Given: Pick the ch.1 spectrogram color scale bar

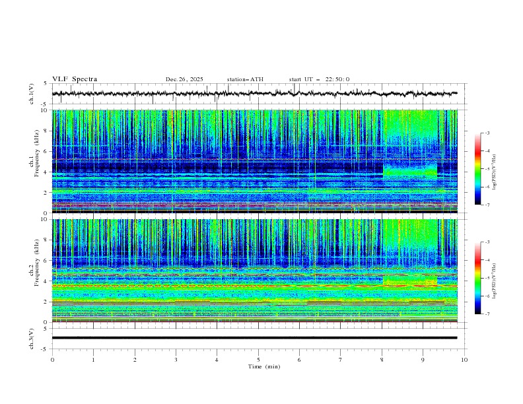Looking at the screenshot, I should tap(477, 169).
